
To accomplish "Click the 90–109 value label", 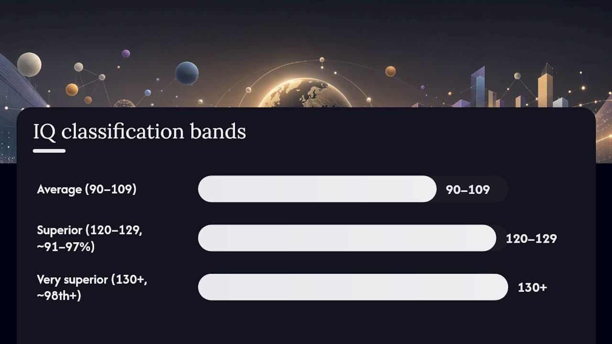I will pos(468,190).
